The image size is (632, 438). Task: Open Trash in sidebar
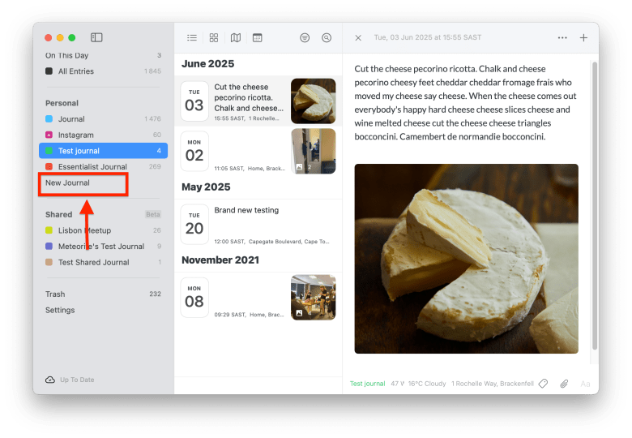point(103,294)
